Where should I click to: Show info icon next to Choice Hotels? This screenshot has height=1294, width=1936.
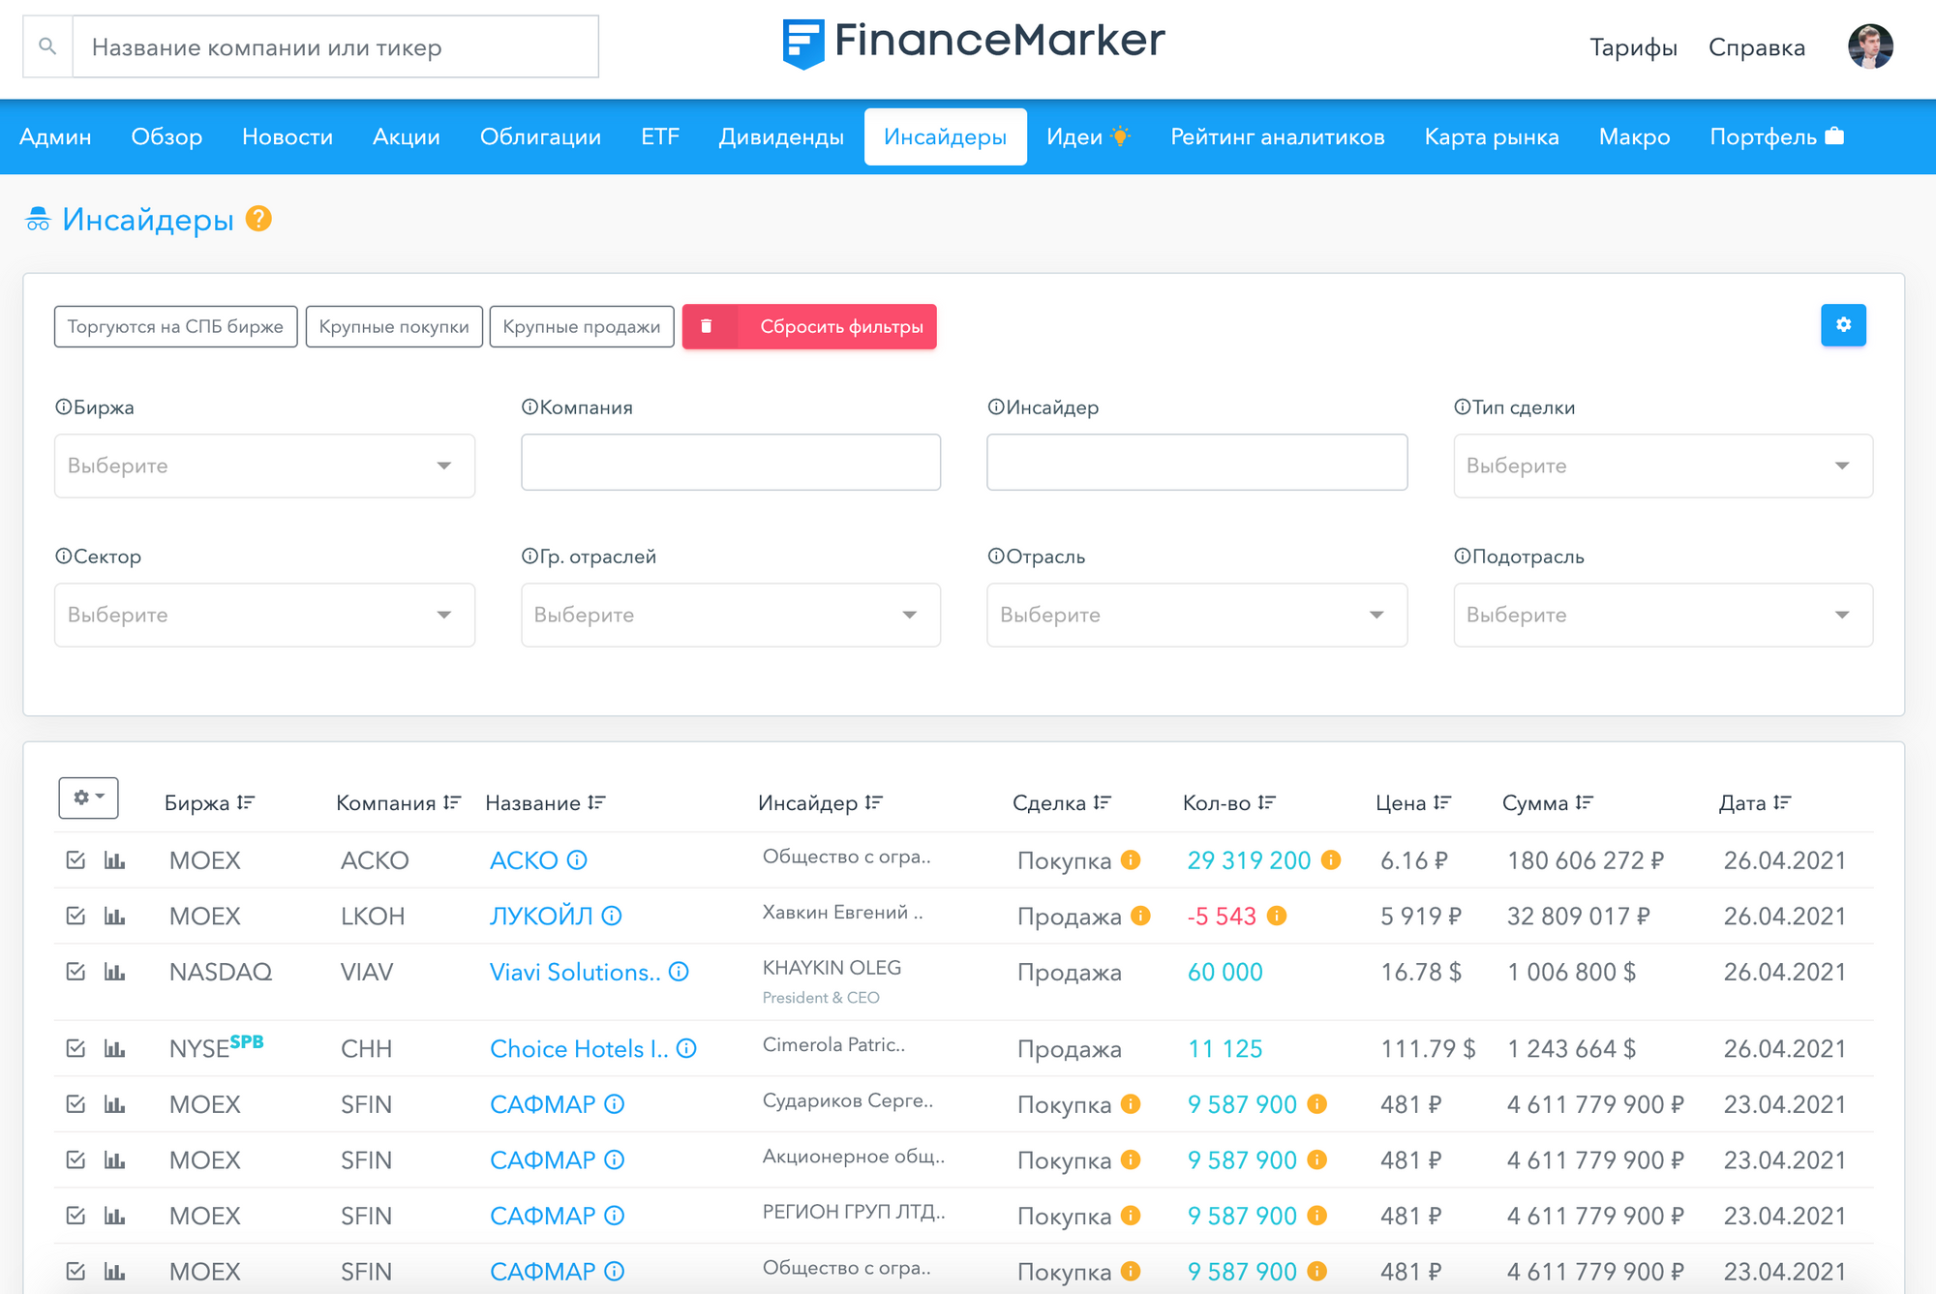click(x=686, y=1048)
